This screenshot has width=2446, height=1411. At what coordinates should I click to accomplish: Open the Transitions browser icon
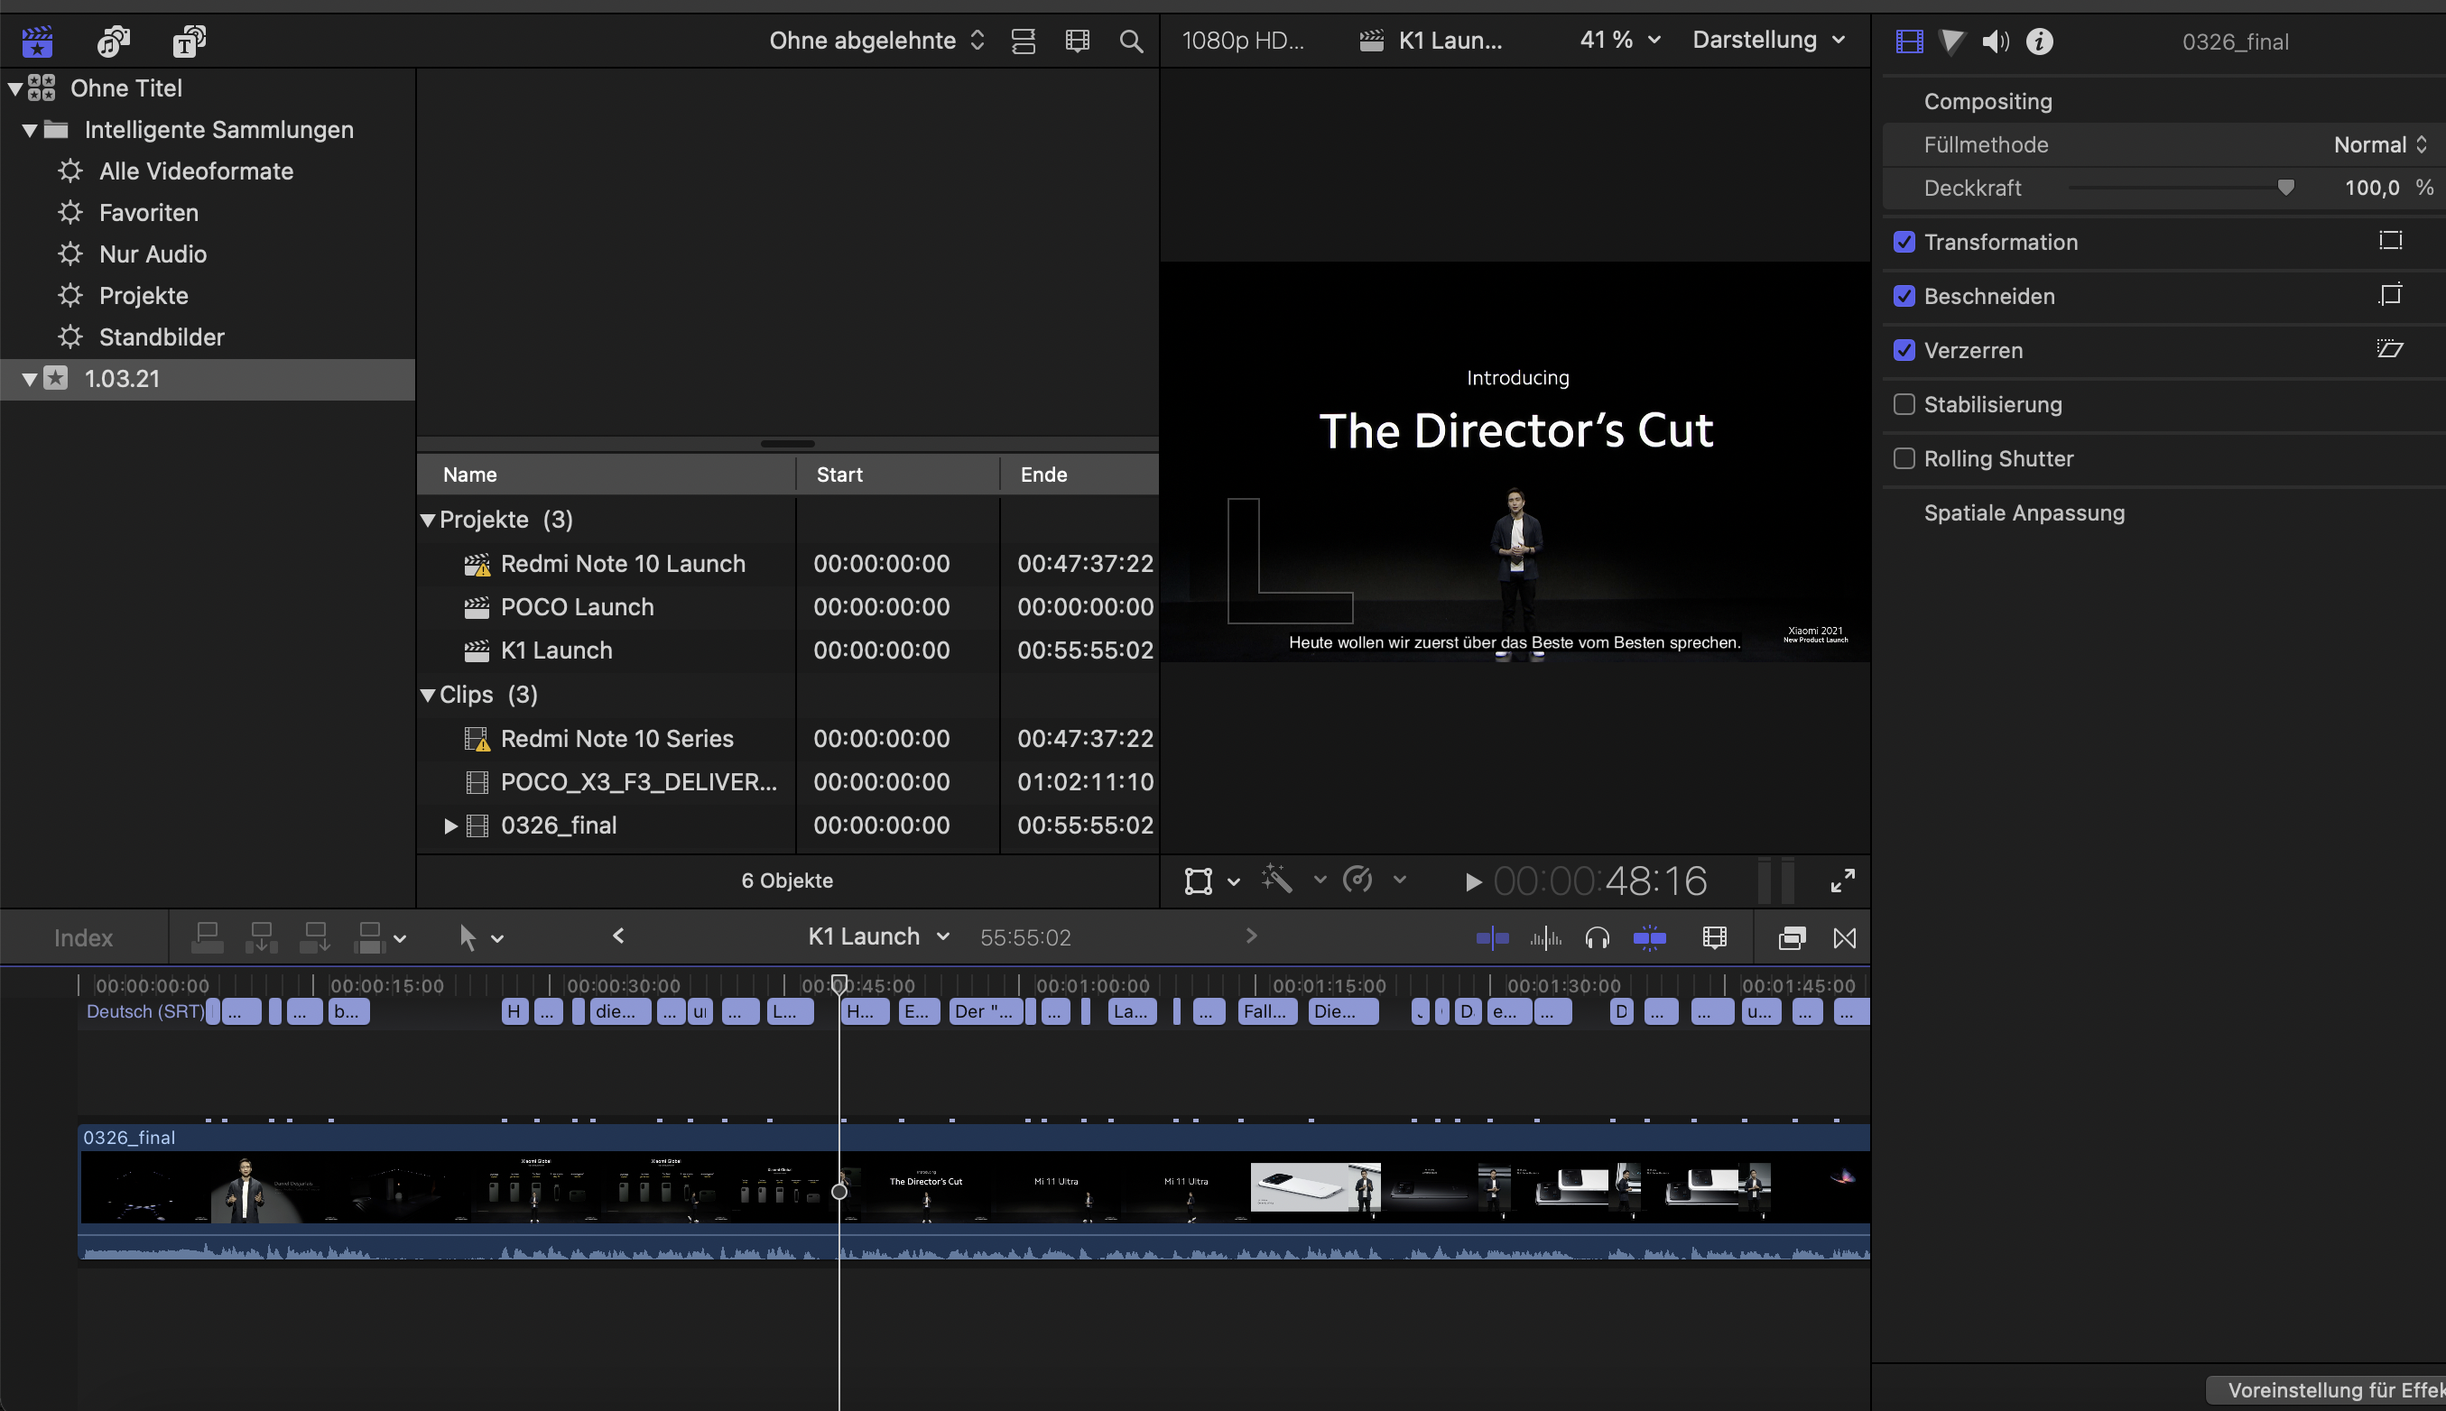(x=1845, y=938)
